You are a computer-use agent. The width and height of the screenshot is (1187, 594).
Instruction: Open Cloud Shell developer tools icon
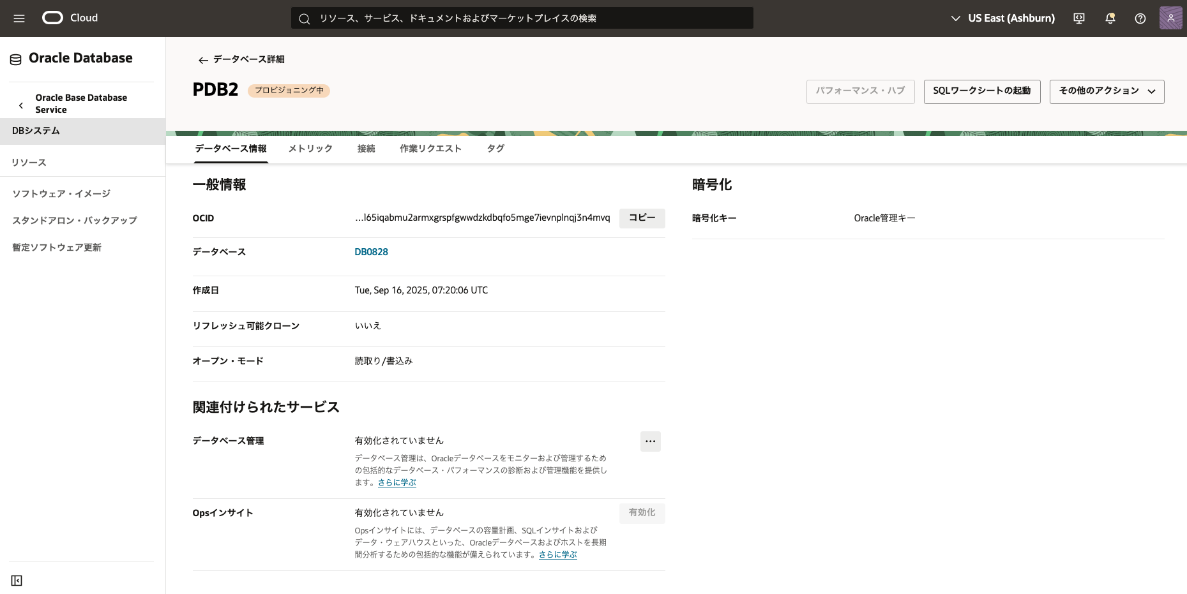[1079, 19]
